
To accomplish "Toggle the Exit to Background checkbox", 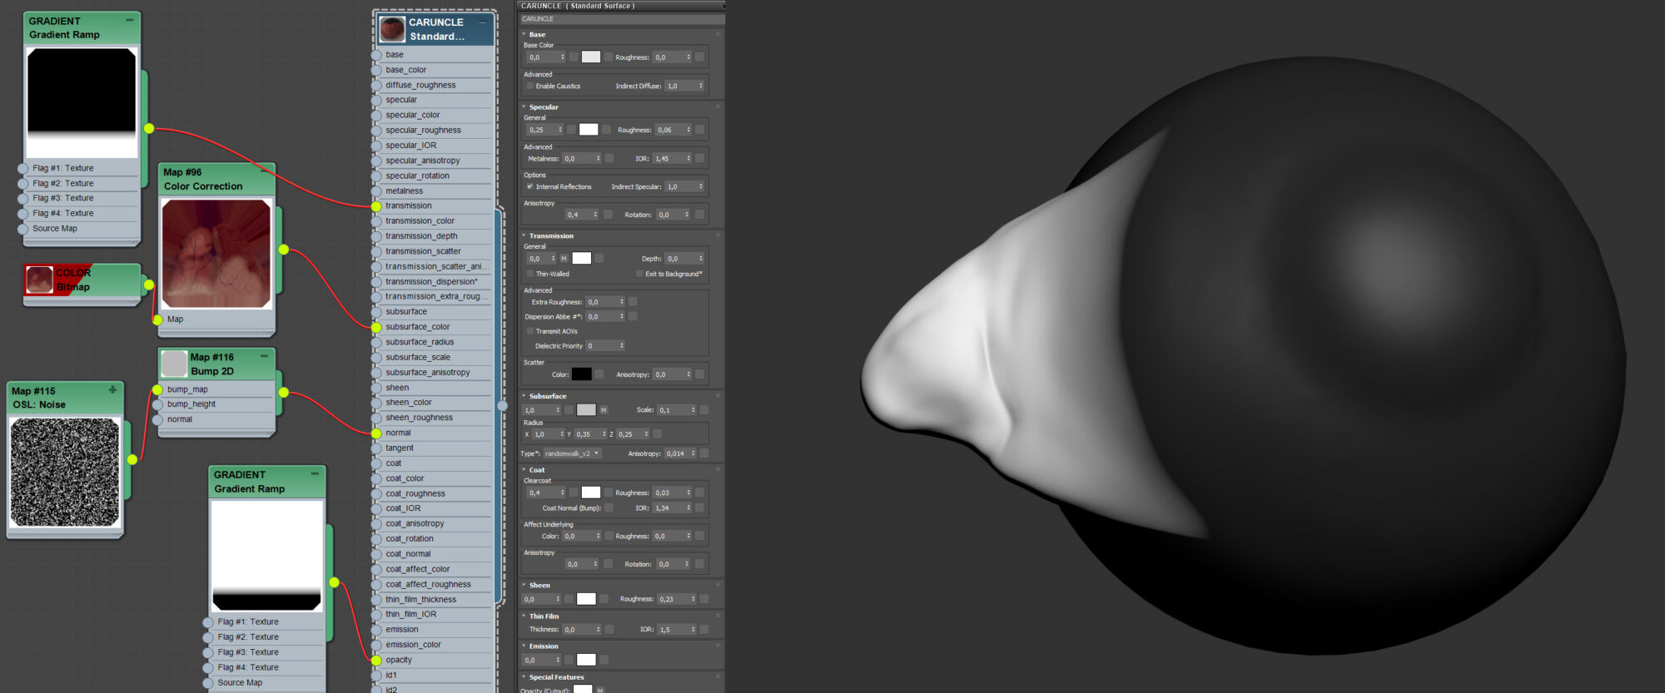I will coord(639,274).
